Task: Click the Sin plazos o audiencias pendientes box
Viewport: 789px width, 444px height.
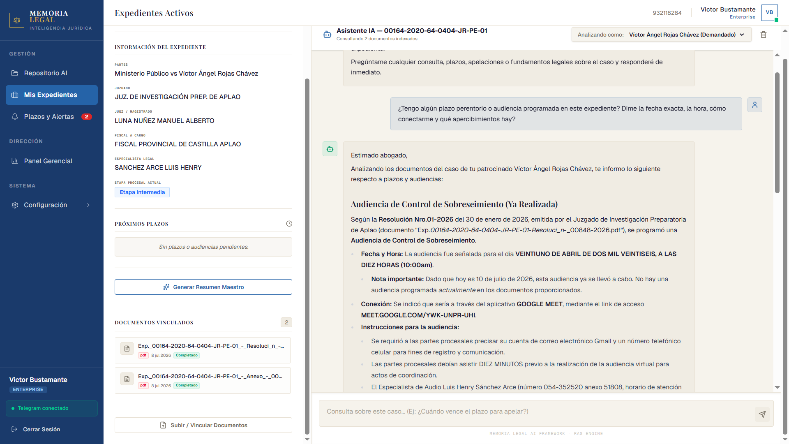Action: click(x=203, y=247)
